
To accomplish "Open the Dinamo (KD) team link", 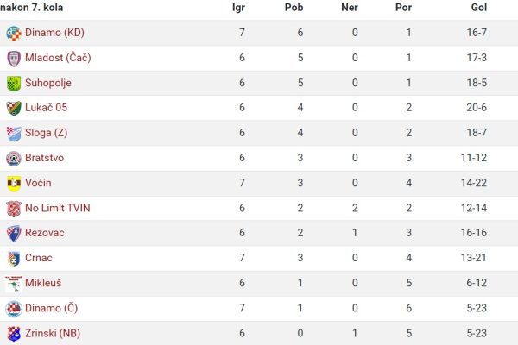I will 54,33.
